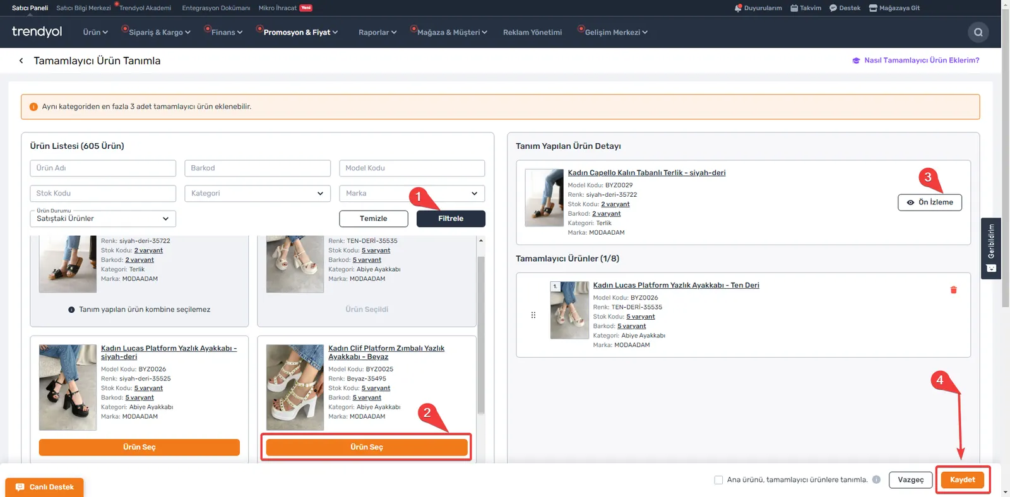1010x497 pixels.
Task: Click the Vazgeç button
Action: click(911, 480)
